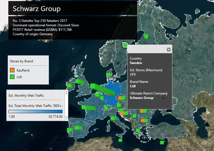
Task: Click the Ultimate Parent Company label
Action: point(148,93)
